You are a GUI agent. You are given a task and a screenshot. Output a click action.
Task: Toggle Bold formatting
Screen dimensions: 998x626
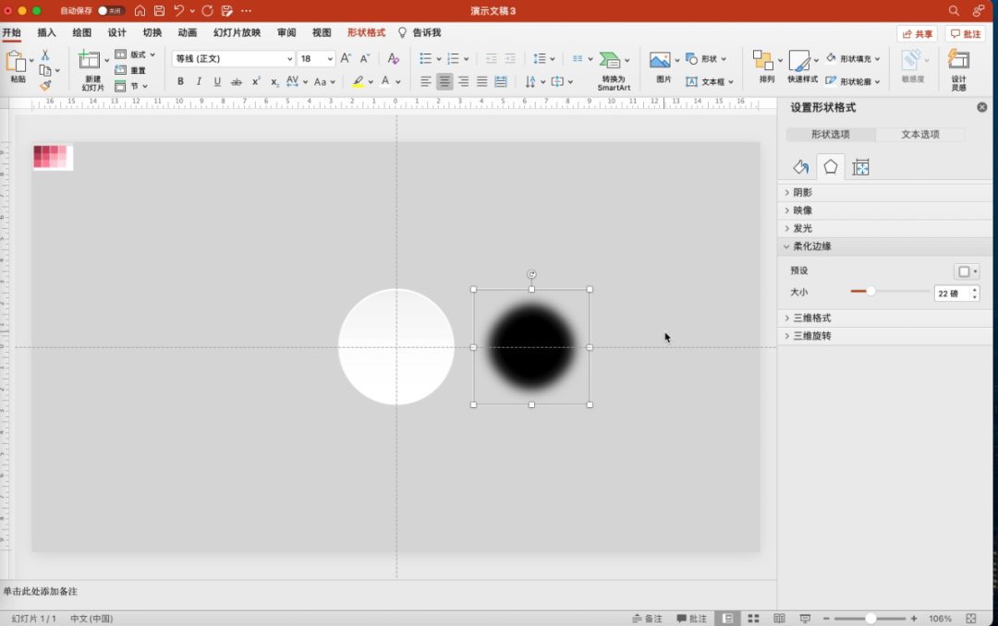(181, 81)
